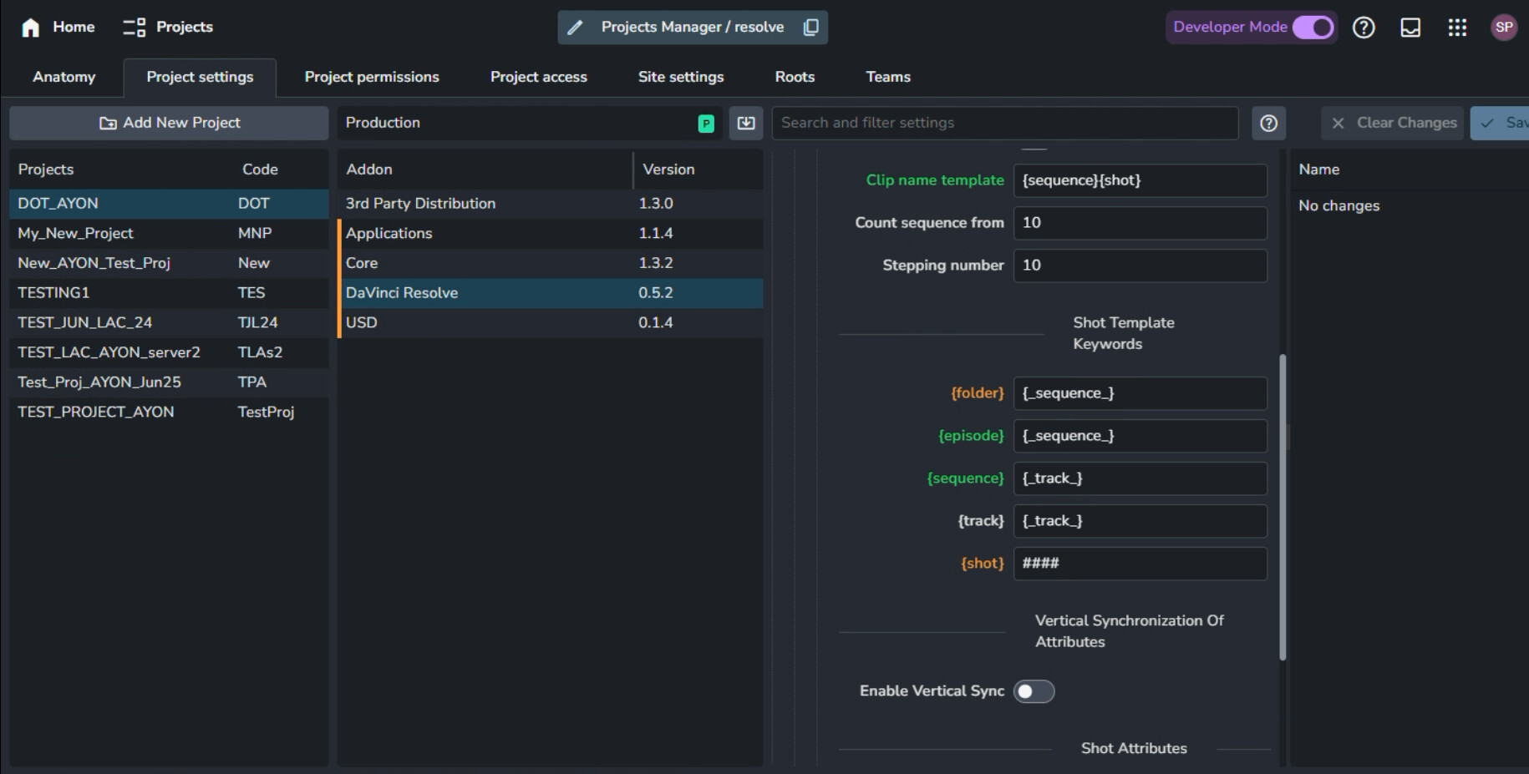Toggle Developer Mode switch off
Image resolution: width=1529 pixels, height=774 pixels.
(1313, 28)
